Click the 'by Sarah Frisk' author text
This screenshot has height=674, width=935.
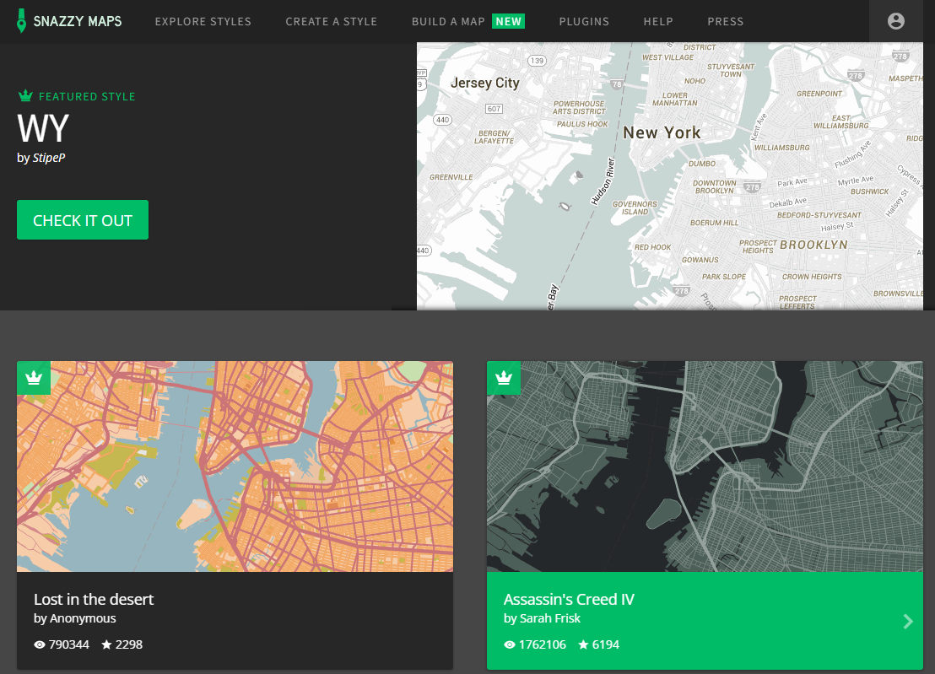tap(542, 618)
